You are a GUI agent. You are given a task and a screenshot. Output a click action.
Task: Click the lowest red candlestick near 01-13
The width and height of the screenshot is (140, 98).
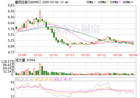(70, 47)
